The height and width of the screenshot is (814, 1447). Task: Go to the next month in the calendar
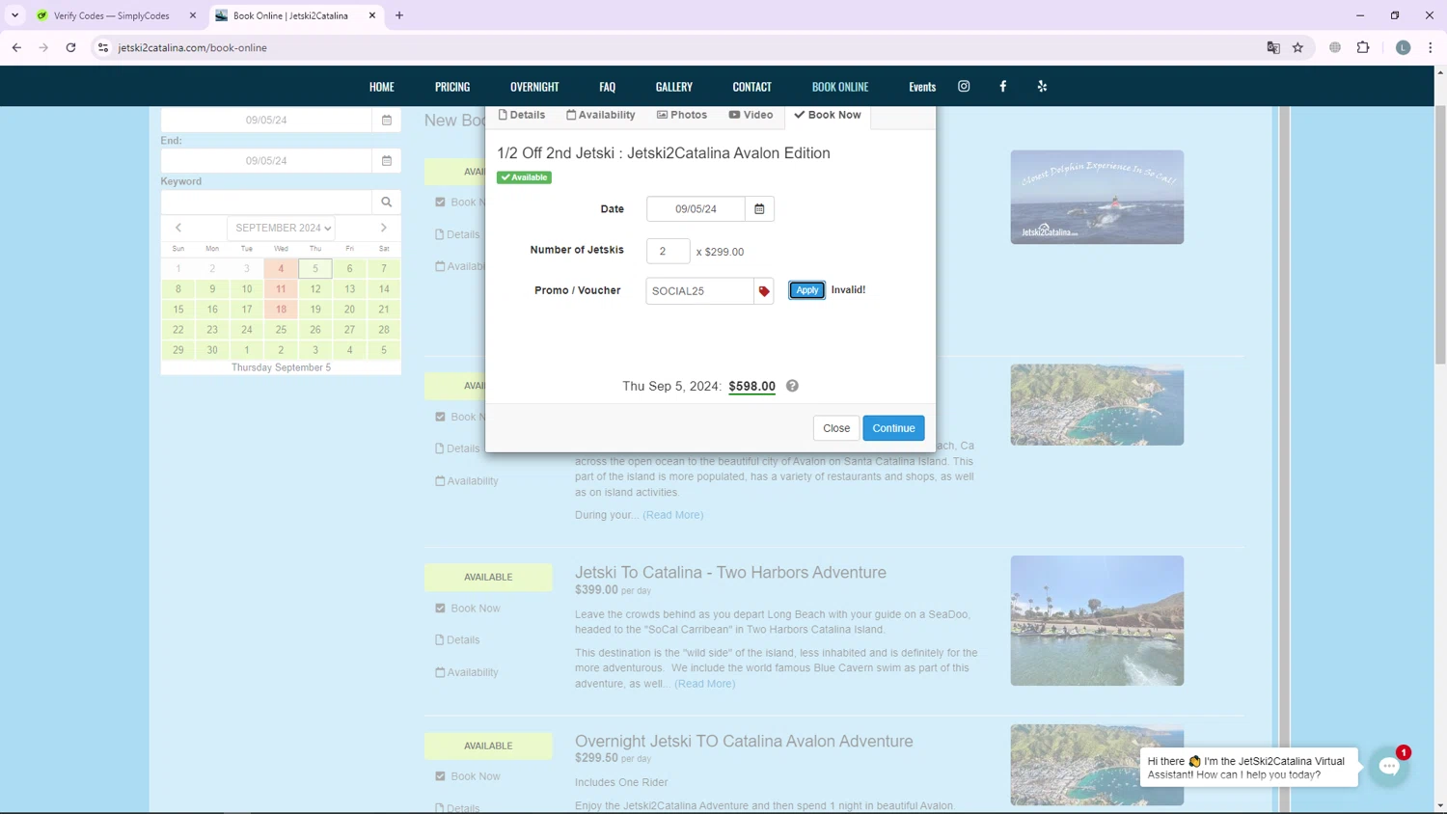pyautogui.click(x=384, y=228)
